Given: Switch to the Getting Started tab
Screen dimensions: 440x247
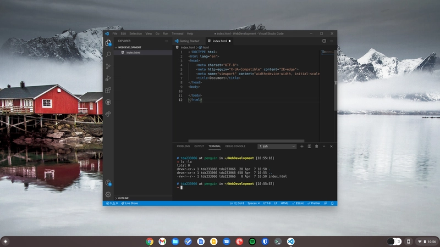Looking at the screenshot, I should pos(189,41).
